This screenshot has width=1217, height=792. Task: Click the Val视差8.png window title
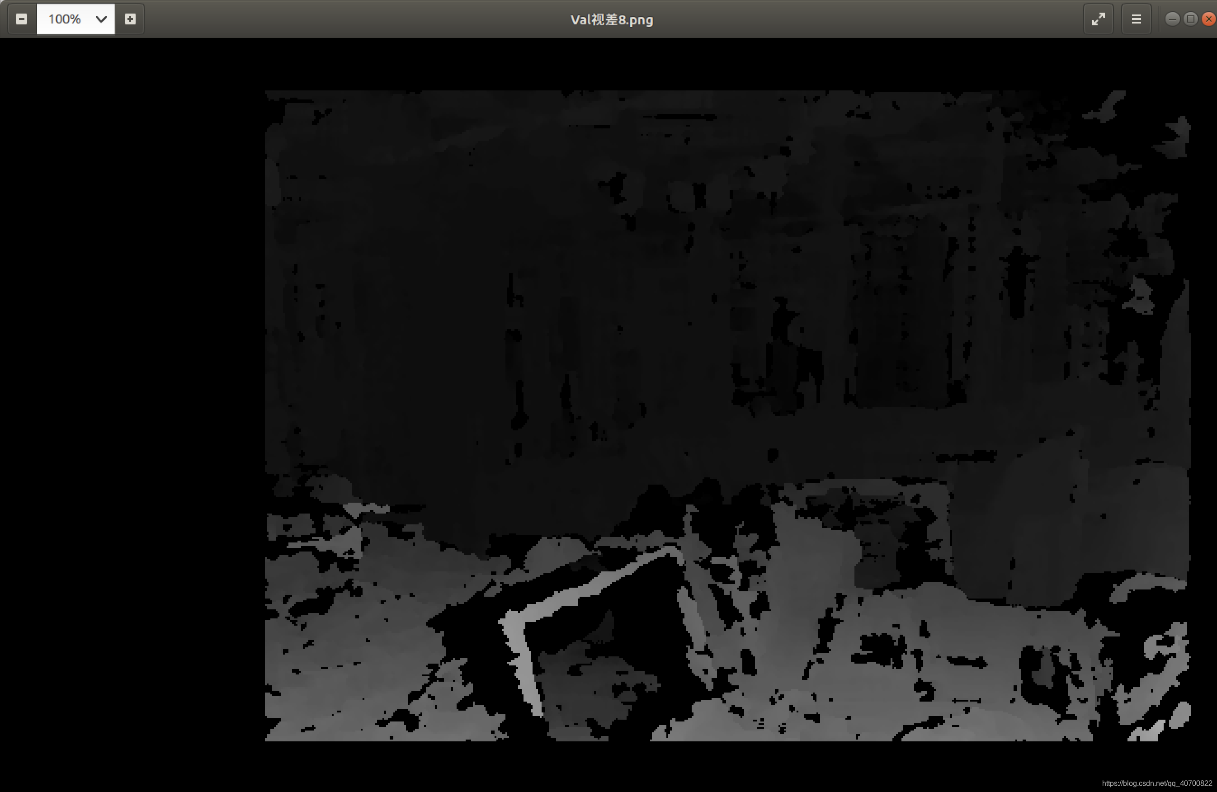click(x=612, y=19)
